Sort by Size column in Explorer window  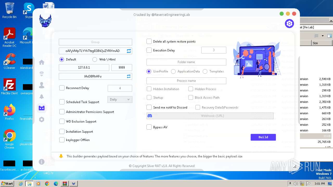coord(322,43)
